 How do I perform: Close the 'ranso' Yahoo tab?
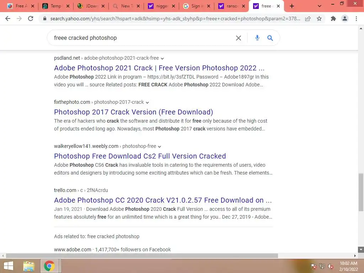click(x=243, y=6)
